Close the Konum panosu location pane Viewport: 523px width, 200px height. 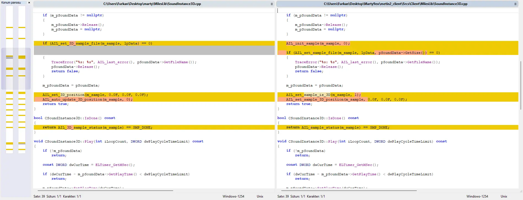pyautogui.click(x=29, y=3)
